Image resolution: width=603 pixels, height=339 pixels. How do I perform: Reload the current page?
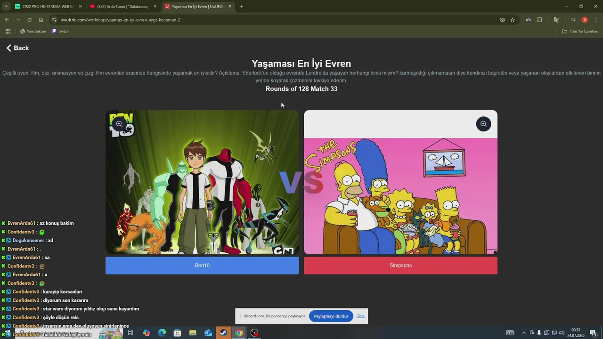point(29,20)
